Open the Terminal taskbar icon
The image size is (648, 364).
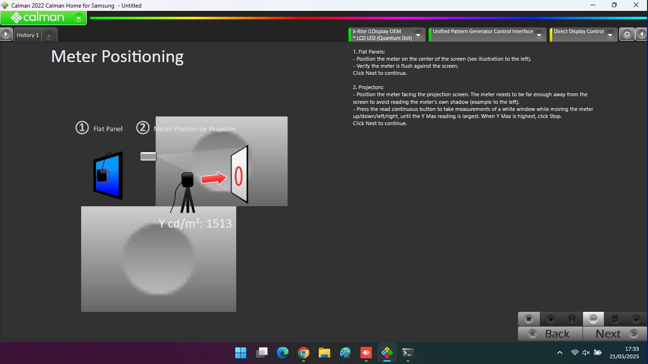[x=408, y=353]
